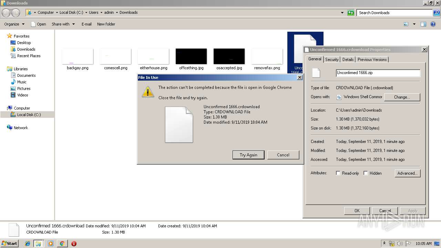Click the Start button
Screen dimensions: 441x248
point(9,244)
